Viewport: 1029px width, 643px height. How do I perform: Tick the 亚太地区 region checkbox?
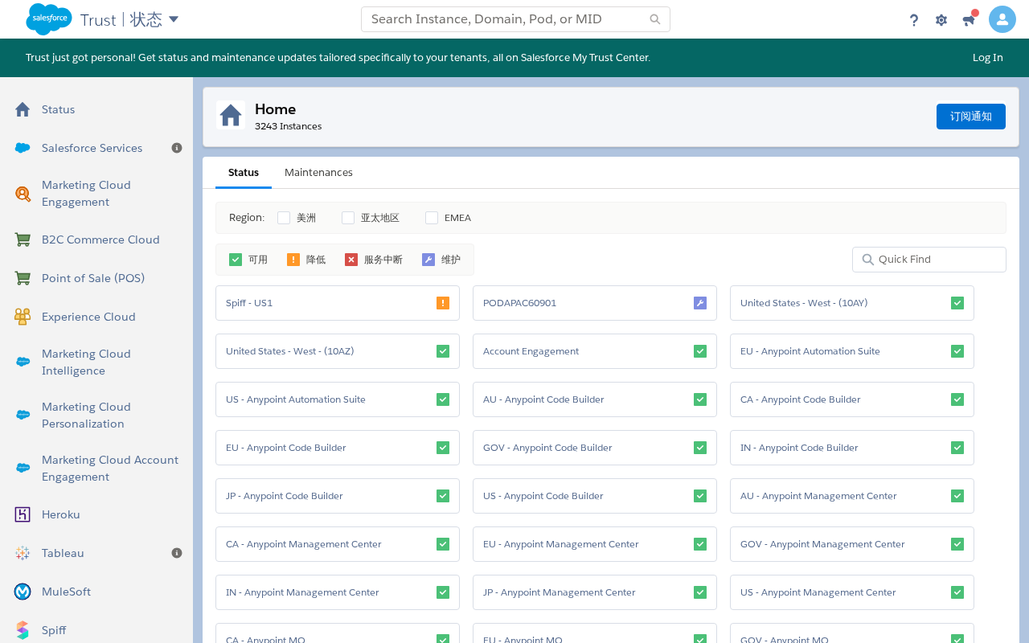[x=348, y=218]
